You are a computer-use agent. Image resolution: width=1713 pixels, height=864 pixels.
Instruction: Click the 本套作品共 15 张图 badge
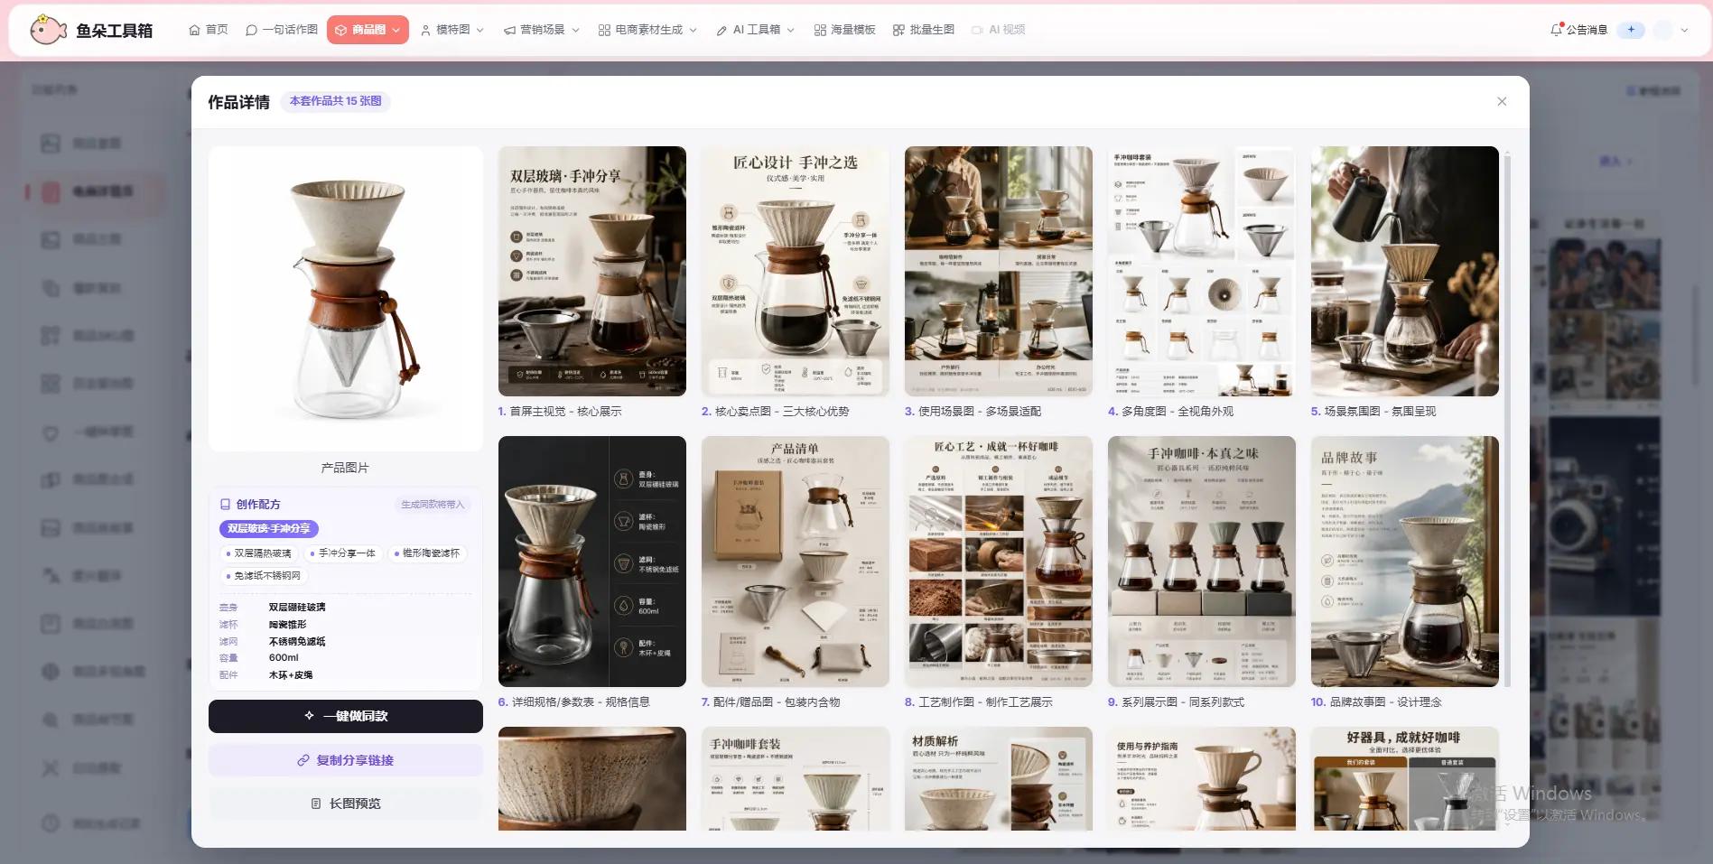tap(336, 101)
